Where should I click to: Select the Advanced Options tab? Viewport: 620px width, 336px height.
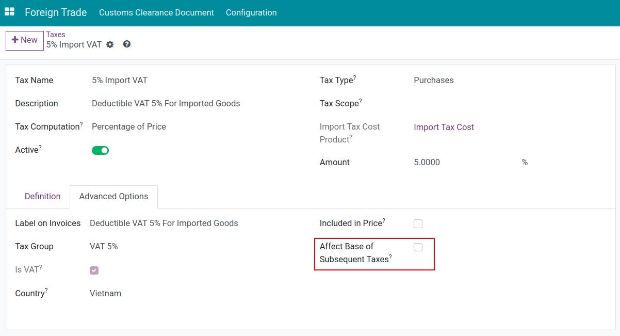pyautogui.click(x=113, y=196)
